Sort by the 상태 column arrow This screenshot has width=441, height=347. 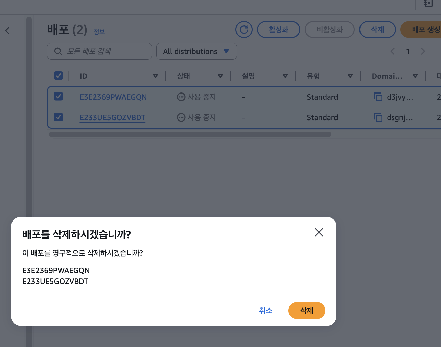click(220, 76)
